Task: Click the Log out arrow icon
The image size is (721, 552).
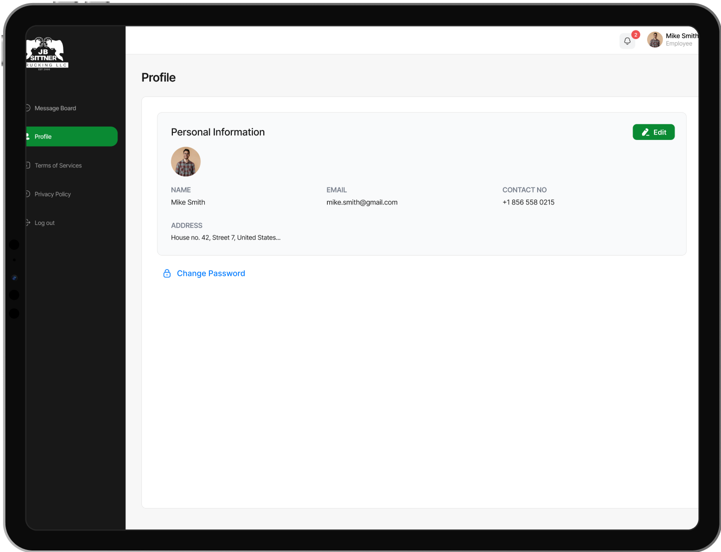Action: [x=28, y=223]
